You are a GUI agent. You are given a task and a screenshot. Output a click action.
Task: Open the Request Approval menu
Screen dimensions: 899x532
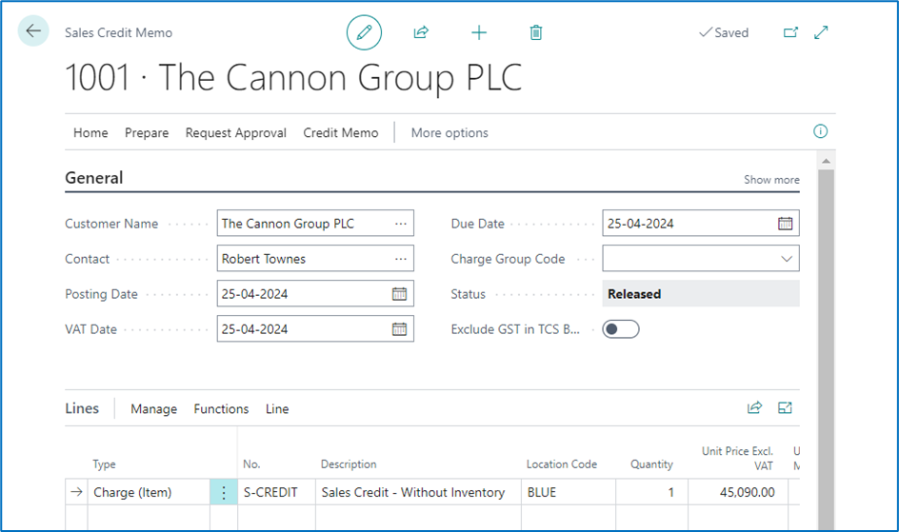tap(235, 133)
